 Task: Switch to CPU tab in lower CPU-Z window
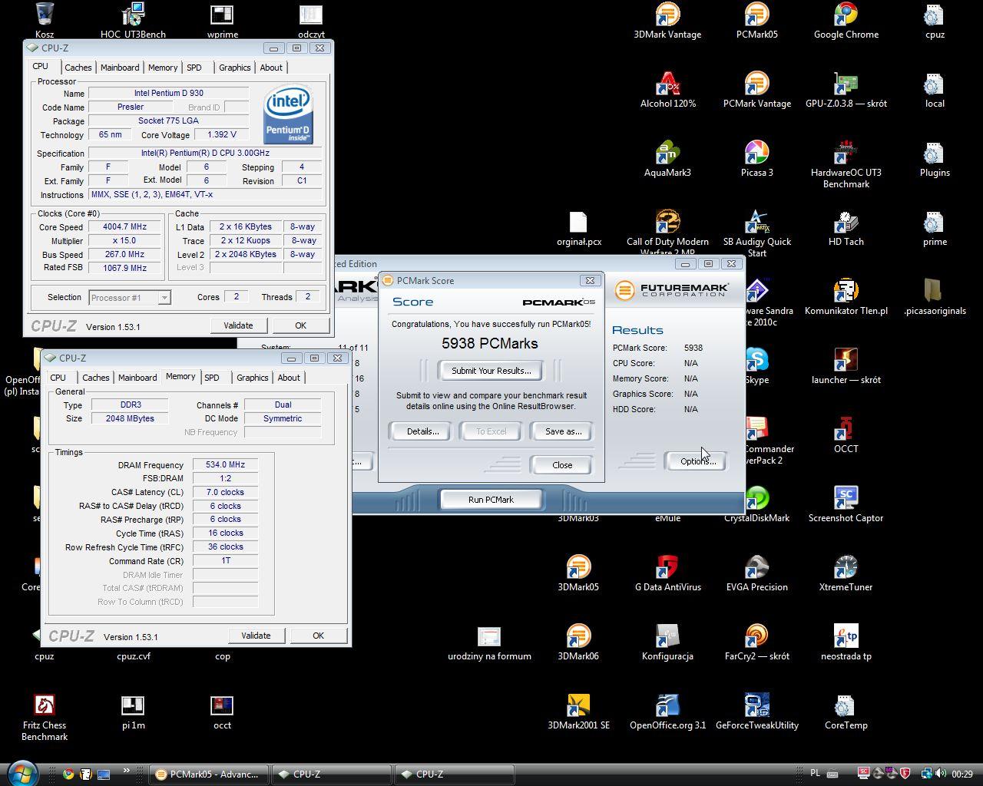click(58, 378)
